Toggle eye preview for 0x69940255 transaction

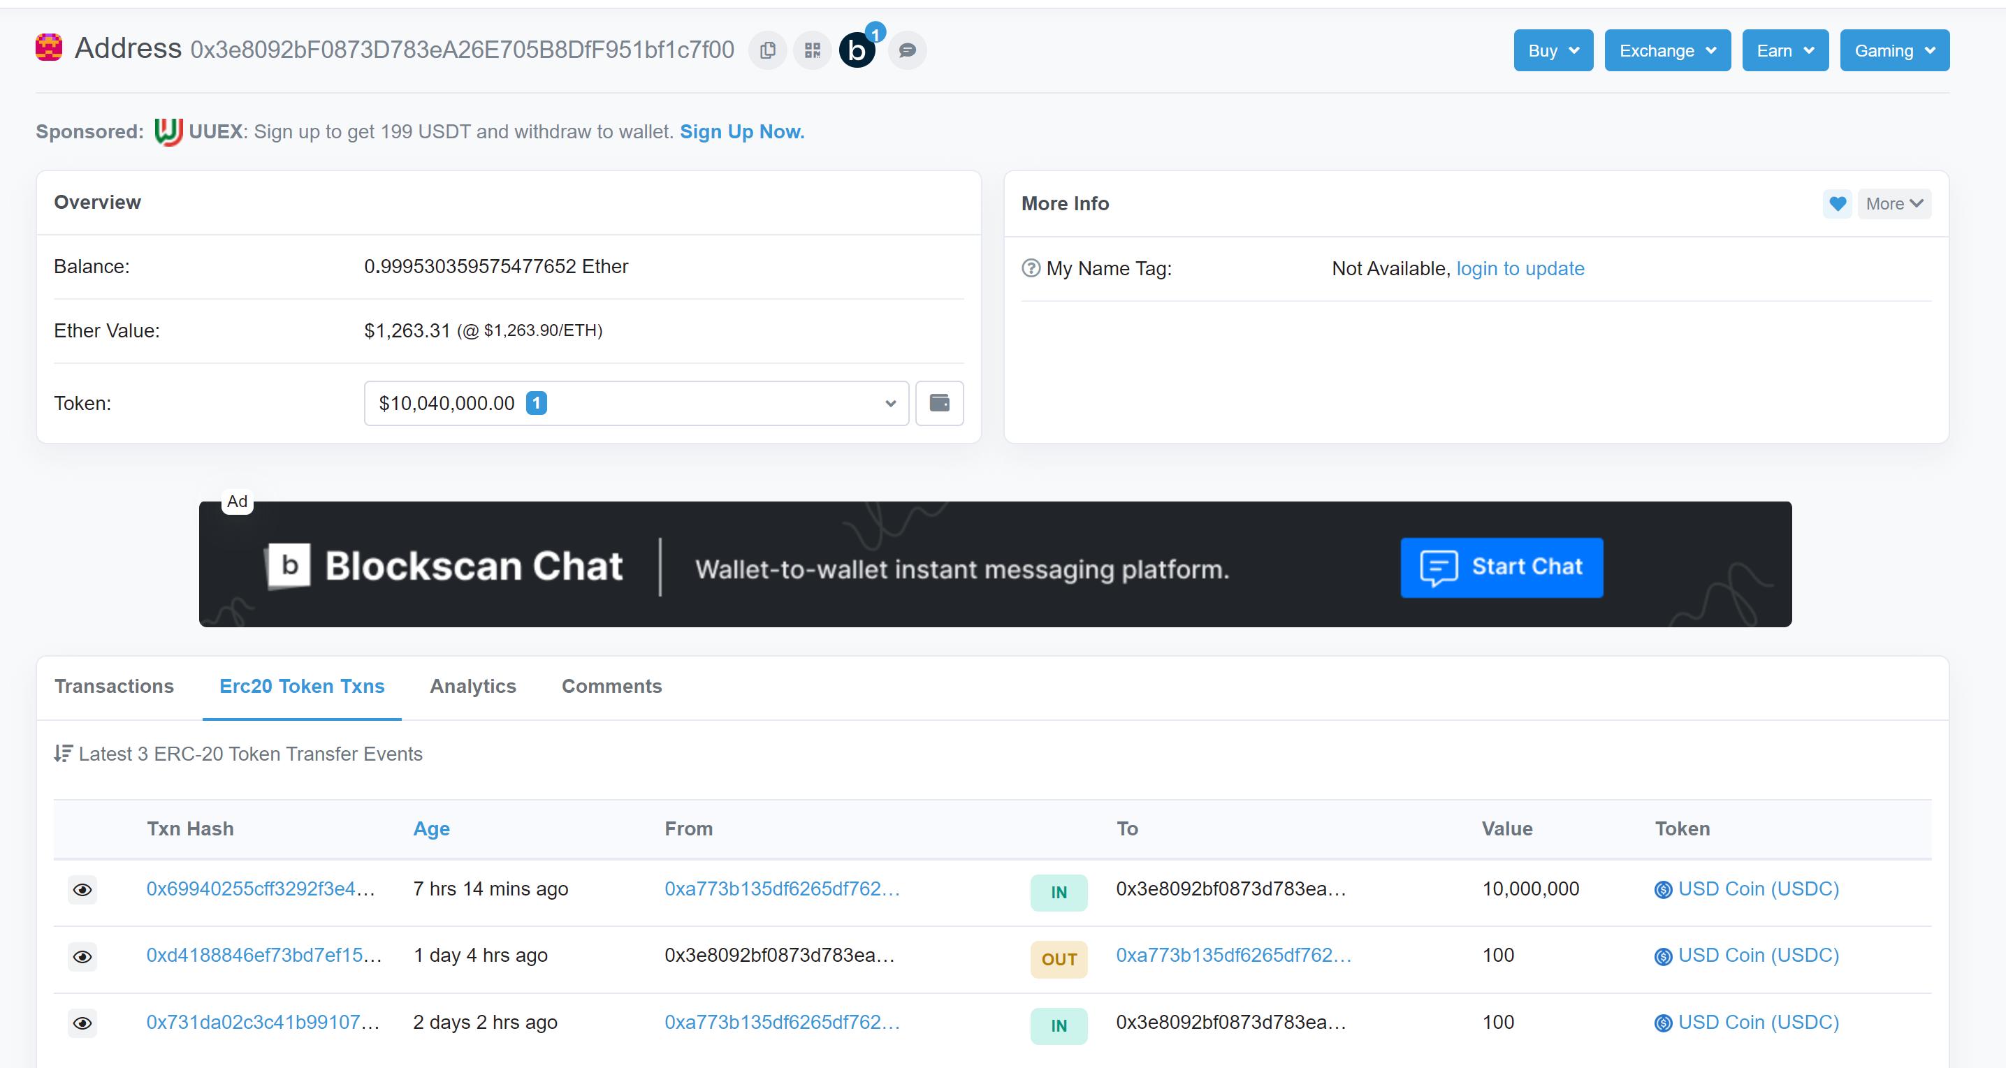click(x=82, y=890)
